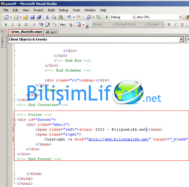Screen dimensions: 189x187
Task: Open the Project menu
Action: 38,10
